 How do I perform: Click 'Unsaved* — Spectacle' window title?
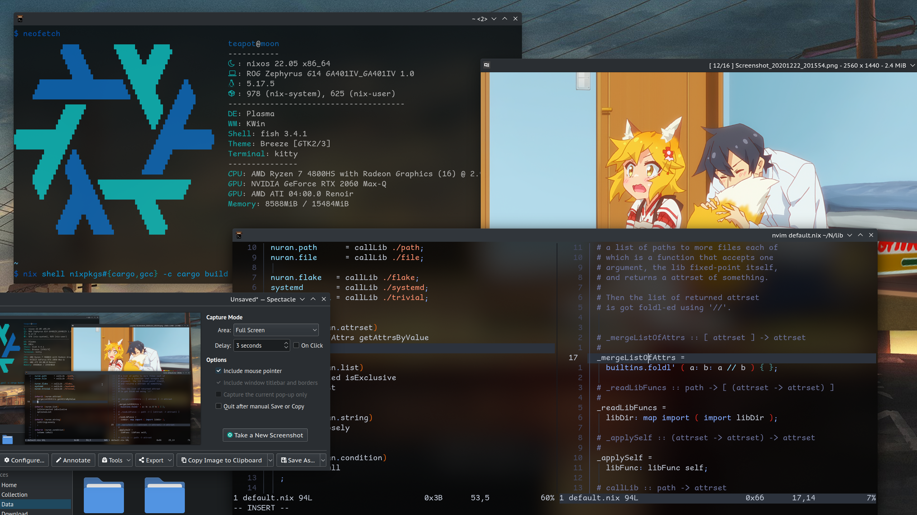pos(263,299)
